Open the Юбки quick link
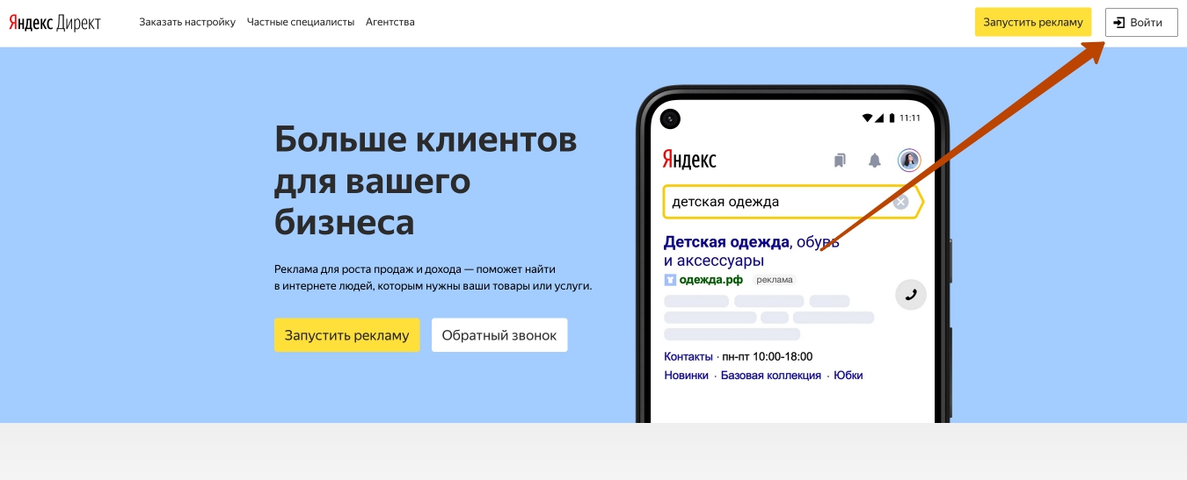The height and width of the screenshot is (480, 1187). point(848,375)
